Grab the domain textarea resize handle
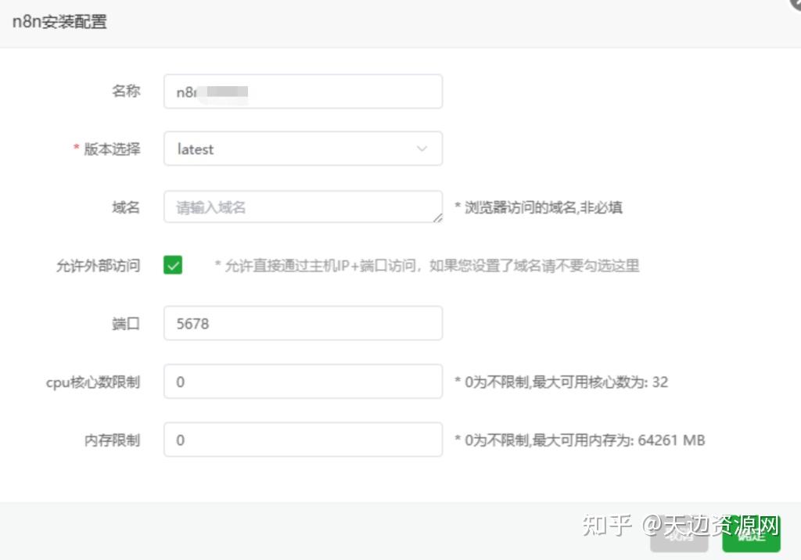The width and height of the screenshot is (801, 560). click(x=438, y=218)
